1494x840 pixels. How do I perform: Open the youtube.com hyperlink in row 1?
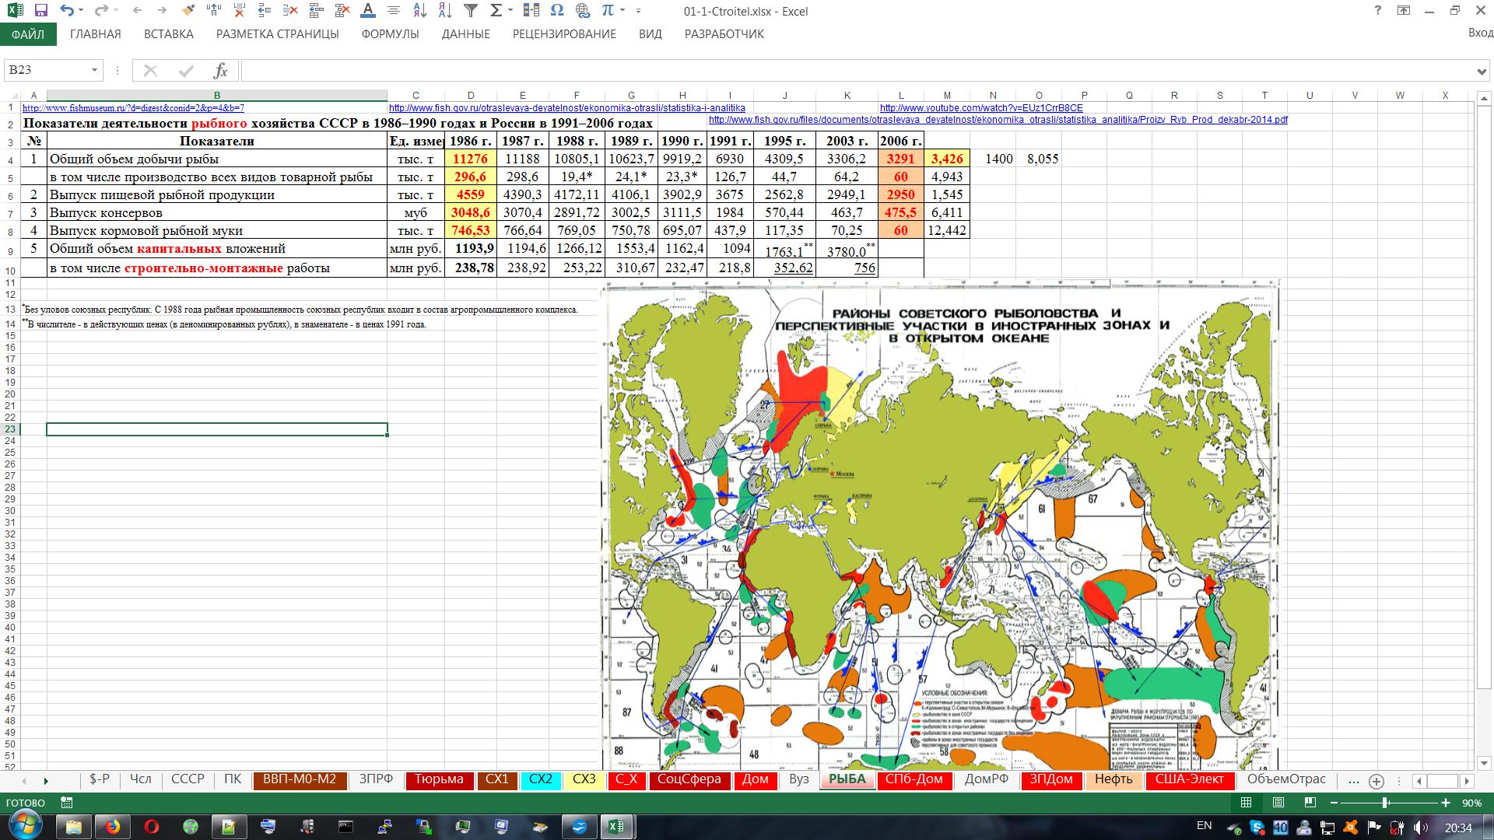981,108
